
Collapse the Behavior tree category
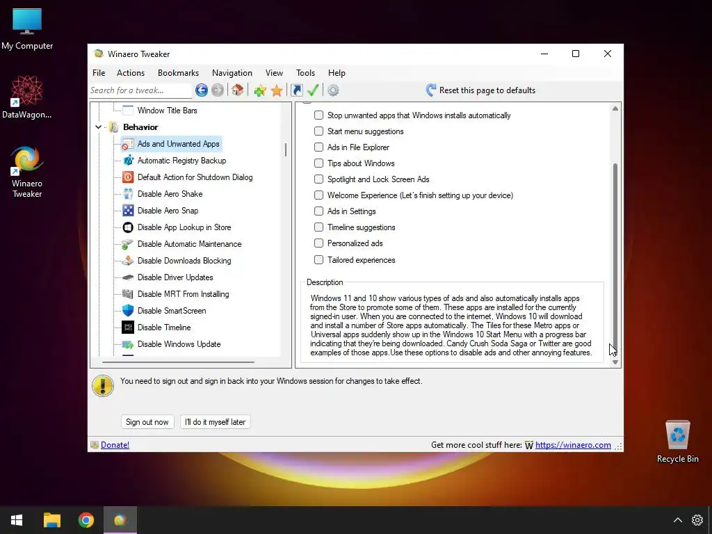pos(98,127)
